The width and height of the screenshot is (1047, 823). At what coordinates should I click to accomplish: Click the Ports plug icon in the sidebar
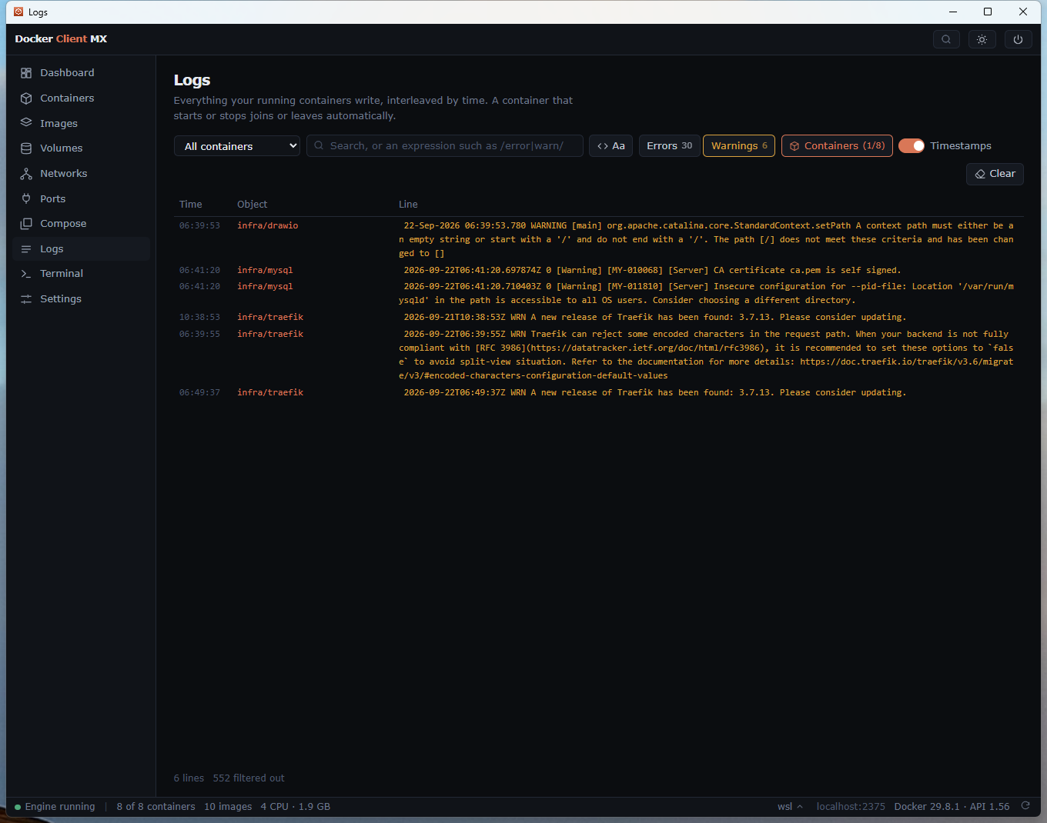point(26,198)
